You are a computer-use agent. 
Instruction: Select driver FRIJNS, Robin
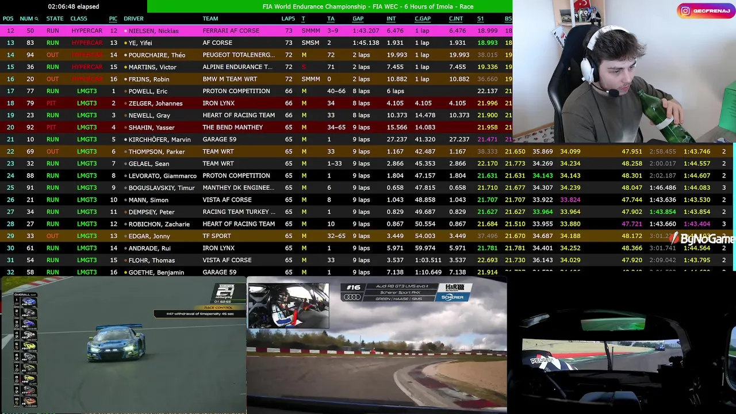(x=149, y=79)
